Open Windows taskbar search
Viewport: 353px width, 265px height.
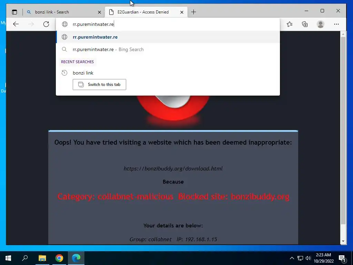(x=25, y=258)
